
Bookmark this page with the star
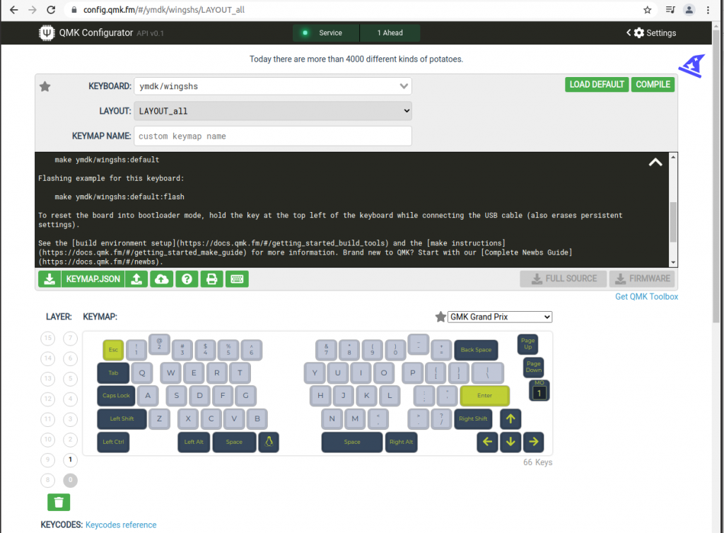648,10
